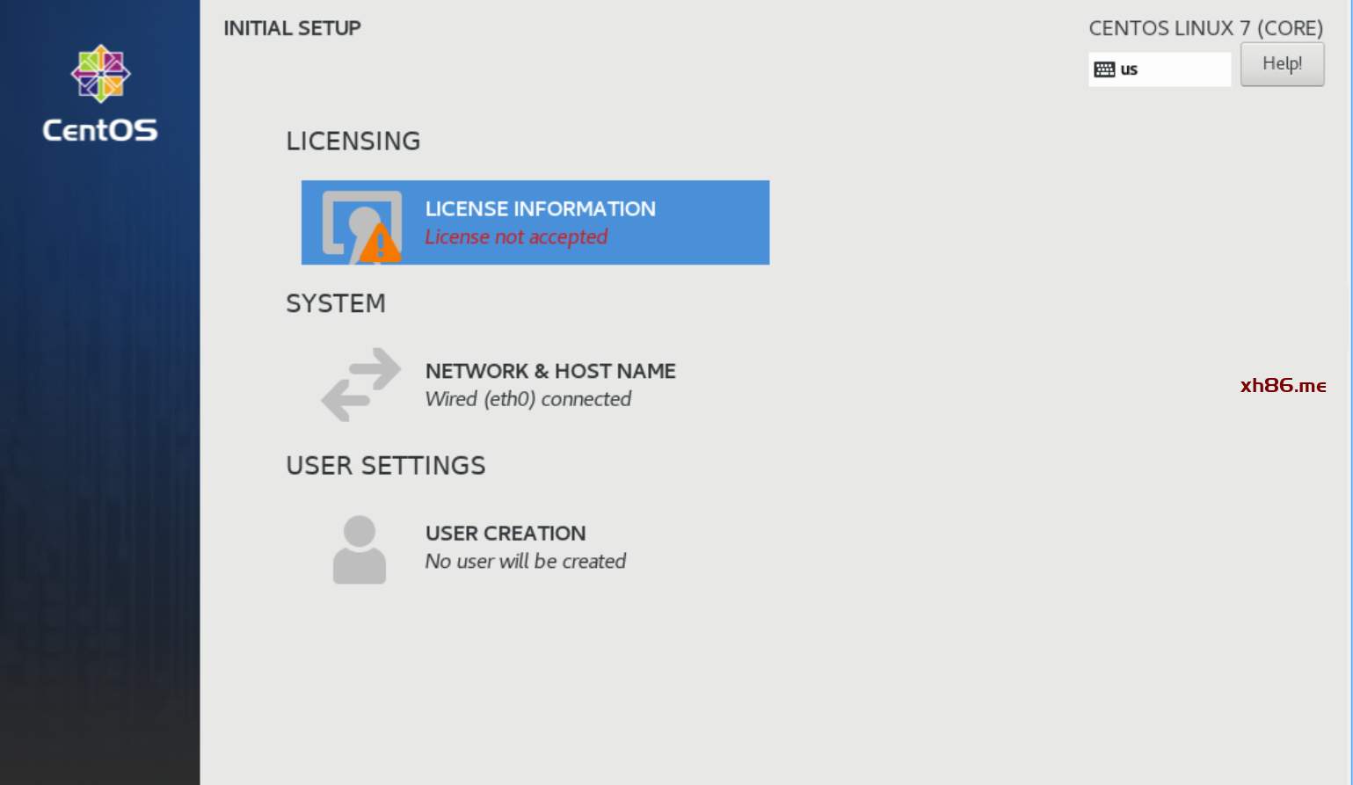Click the network arrows icon

360,384
